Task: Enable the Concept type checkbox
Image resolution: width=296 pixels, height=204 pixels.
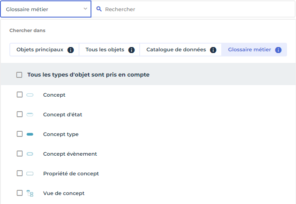Action: pyautogui.click(x=20, y=134)
